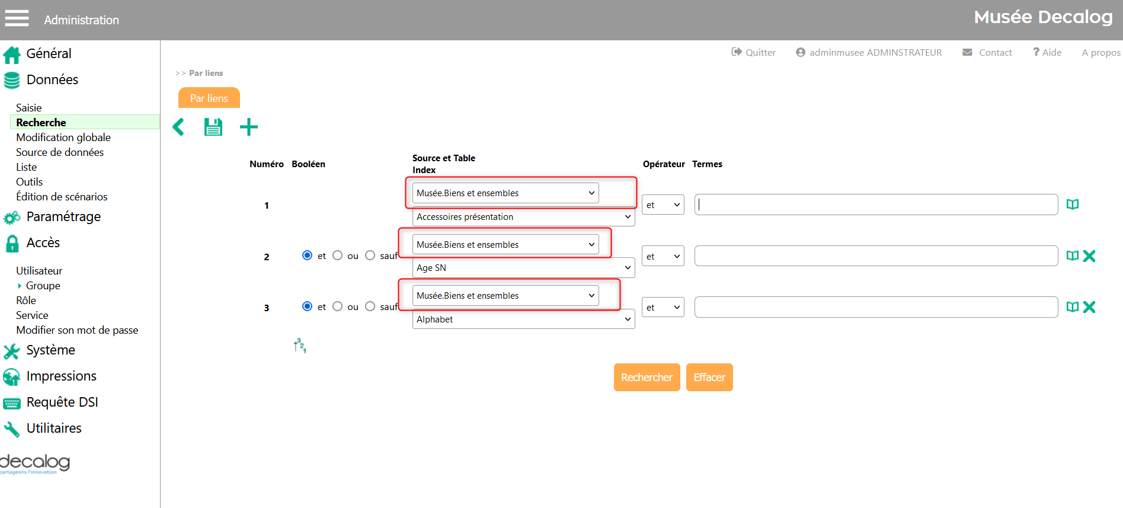Click the Rechercher button
This screenshot has width=1123, height=508.
pyautogui.click(x=647, y=378)
